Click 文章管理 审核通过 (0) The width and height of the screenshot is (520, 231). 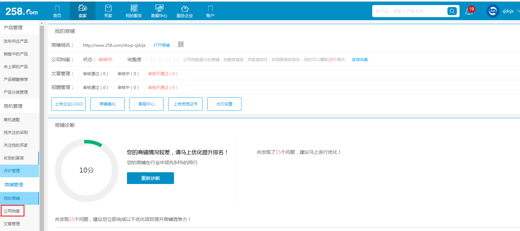coord(96,74)
